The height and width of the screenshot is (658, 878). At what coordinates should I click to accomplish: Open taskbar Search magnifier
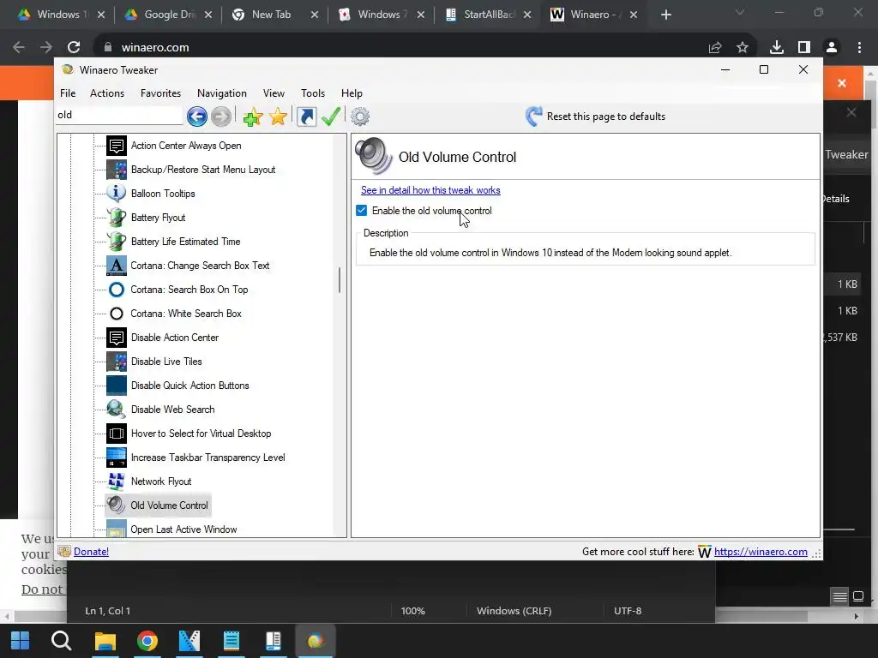62,641
